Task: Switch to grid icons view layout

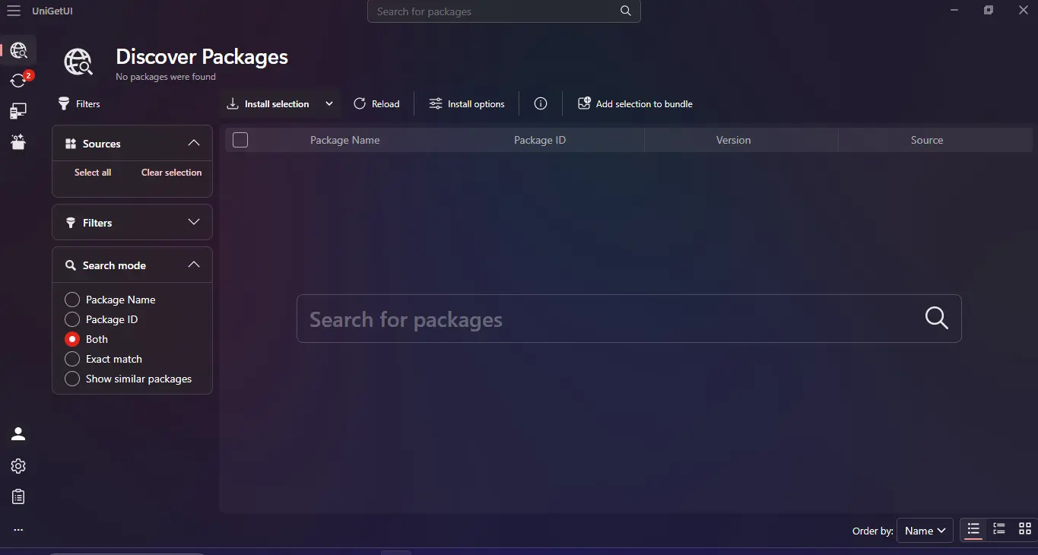Action: point(1025,530)
